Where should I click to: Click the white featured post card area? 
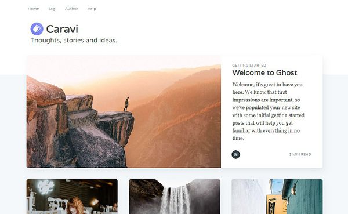coord(271,111)
